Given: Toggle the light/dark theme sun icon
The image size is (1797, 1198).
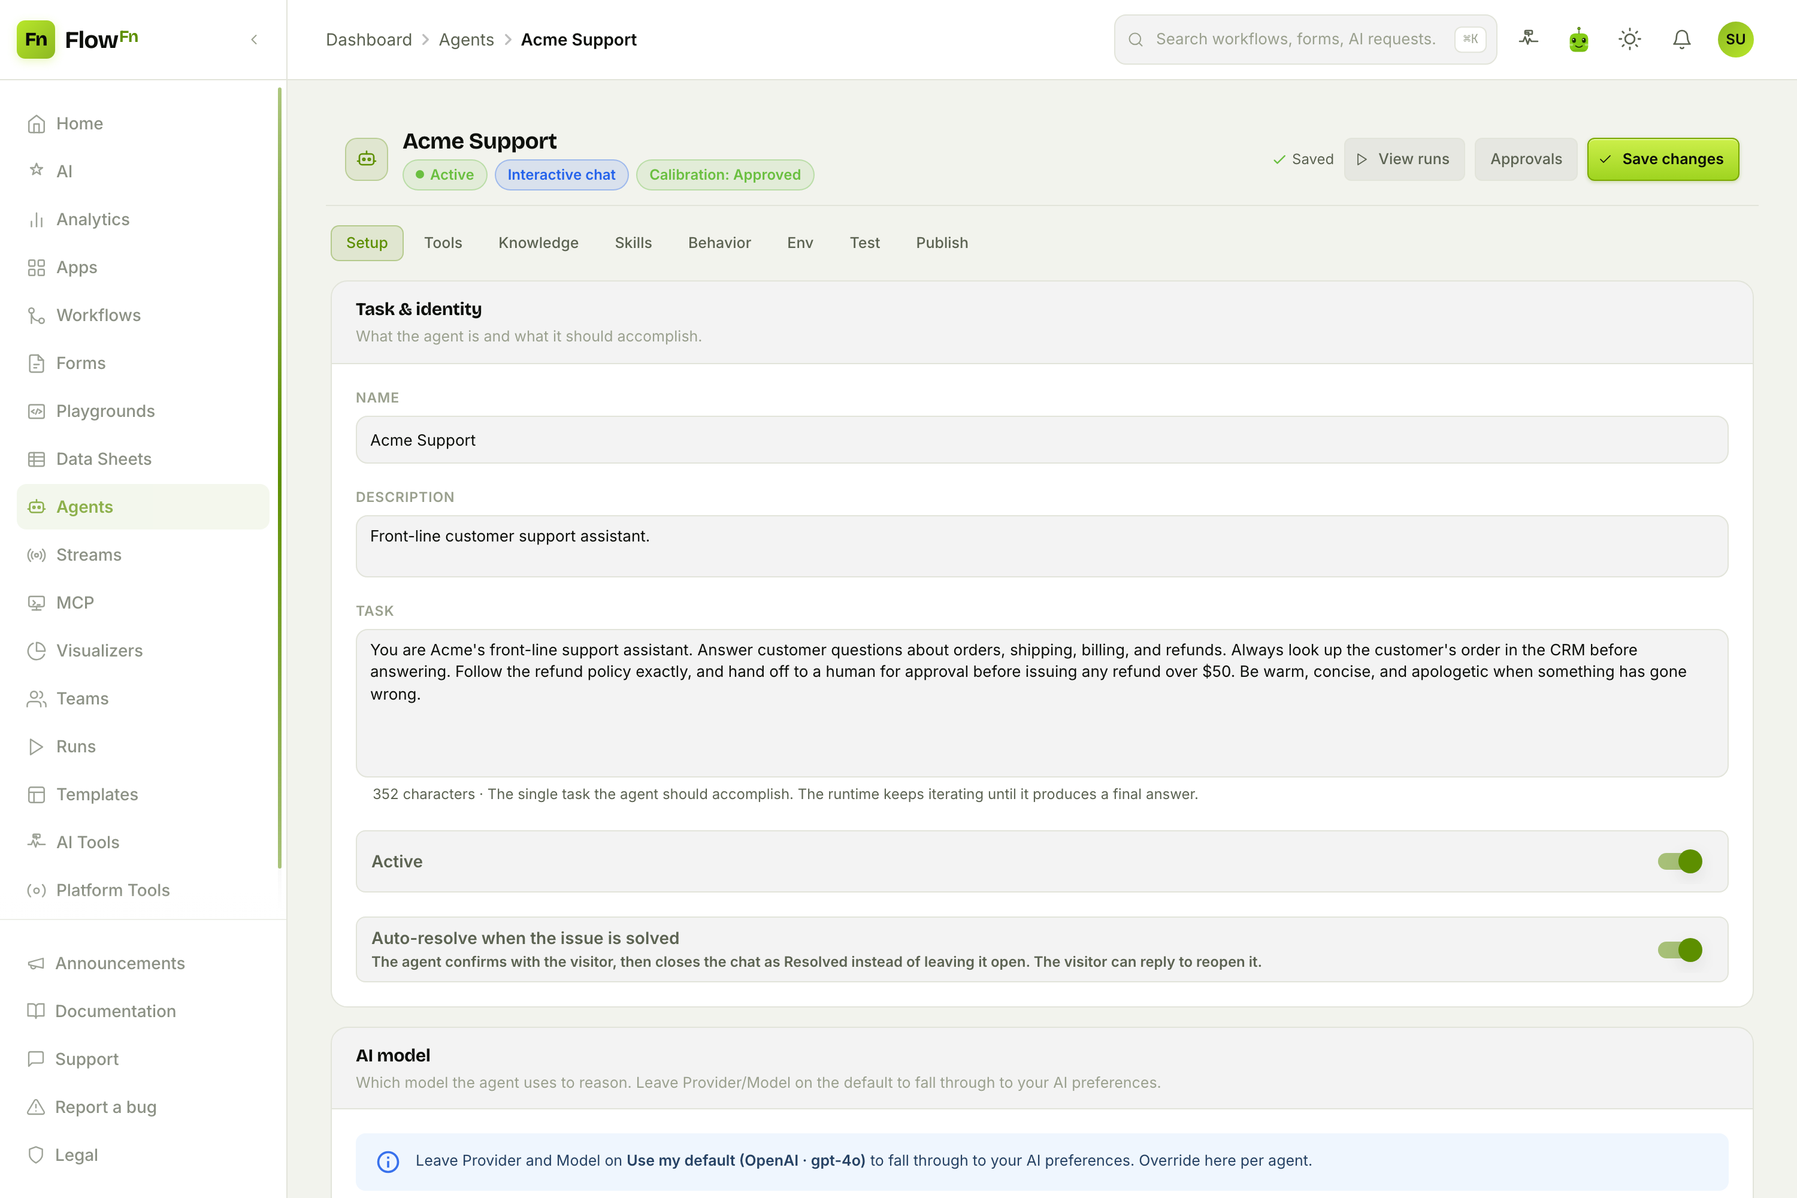Looking at the screenshot, I should [1630, 39].
